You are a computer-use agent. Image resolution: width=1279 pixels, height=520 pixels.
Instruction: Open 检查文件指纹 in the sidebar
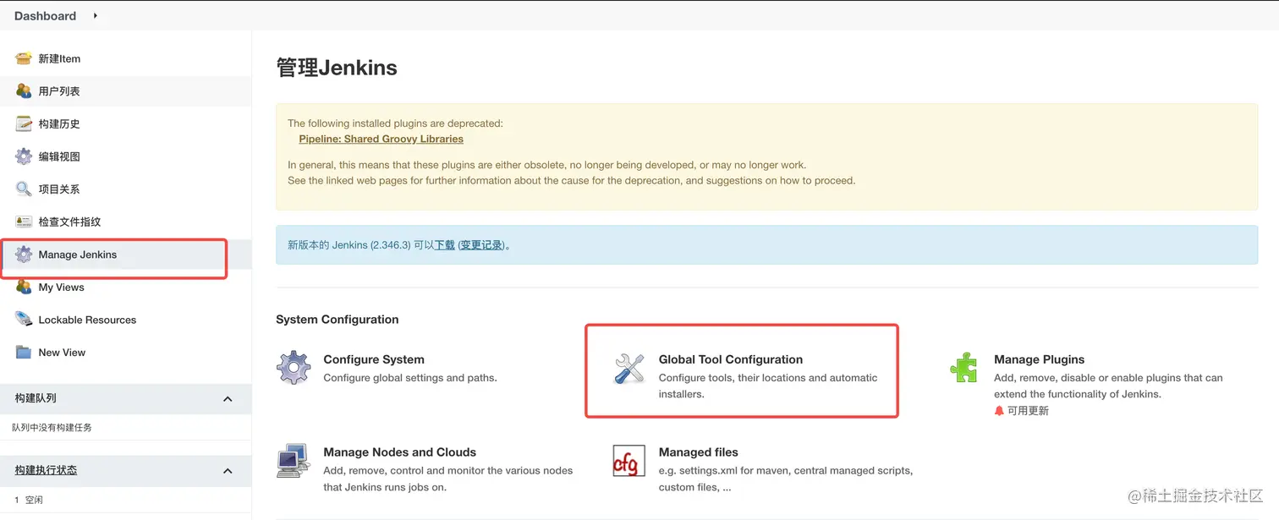tap(69, 222)
